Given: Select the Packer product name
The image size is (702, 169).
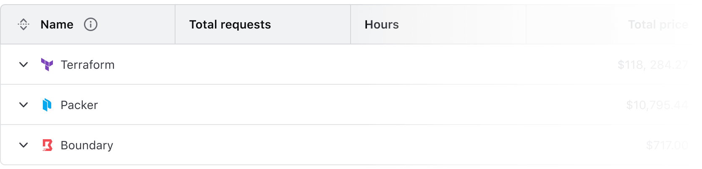Looking at the screenshot, I should (79, 105).
